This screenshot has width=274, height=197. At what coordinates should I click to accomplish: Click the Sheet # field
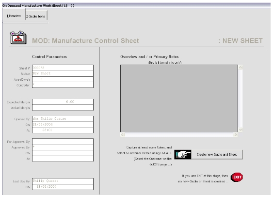(63, 68)
